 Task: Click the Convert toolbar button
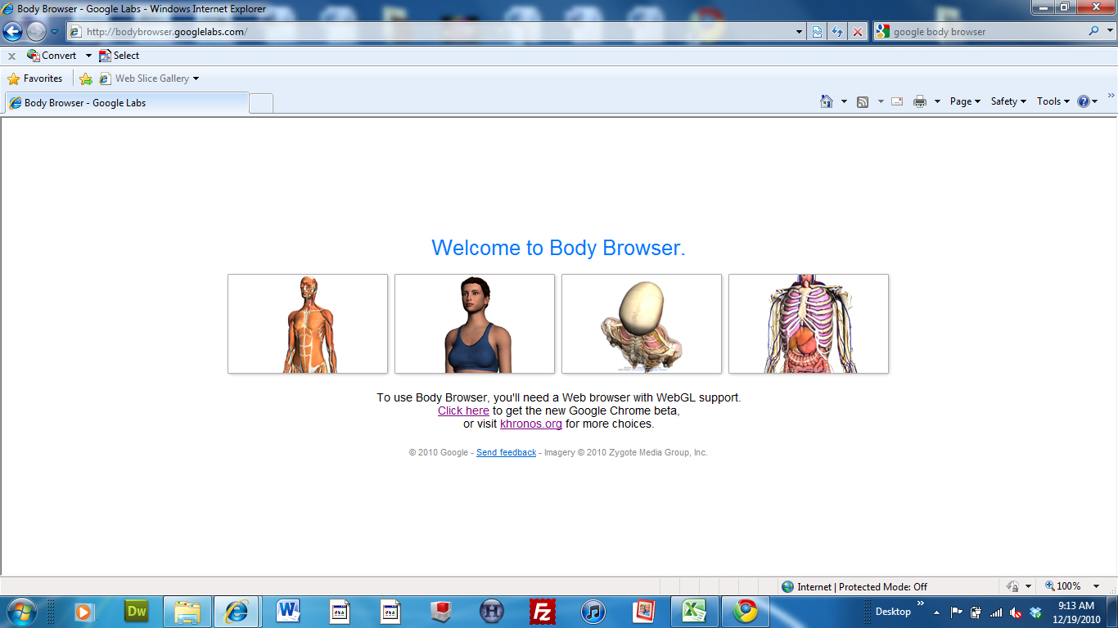(x=52, y=56)
